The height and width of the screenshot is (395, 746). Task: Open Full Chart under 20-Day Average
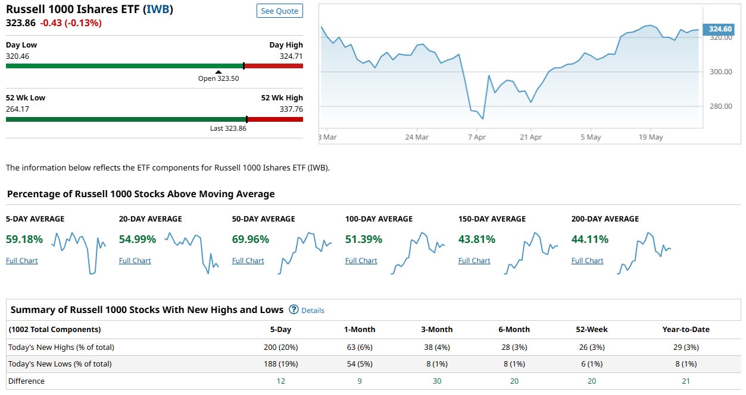(135, 261)
